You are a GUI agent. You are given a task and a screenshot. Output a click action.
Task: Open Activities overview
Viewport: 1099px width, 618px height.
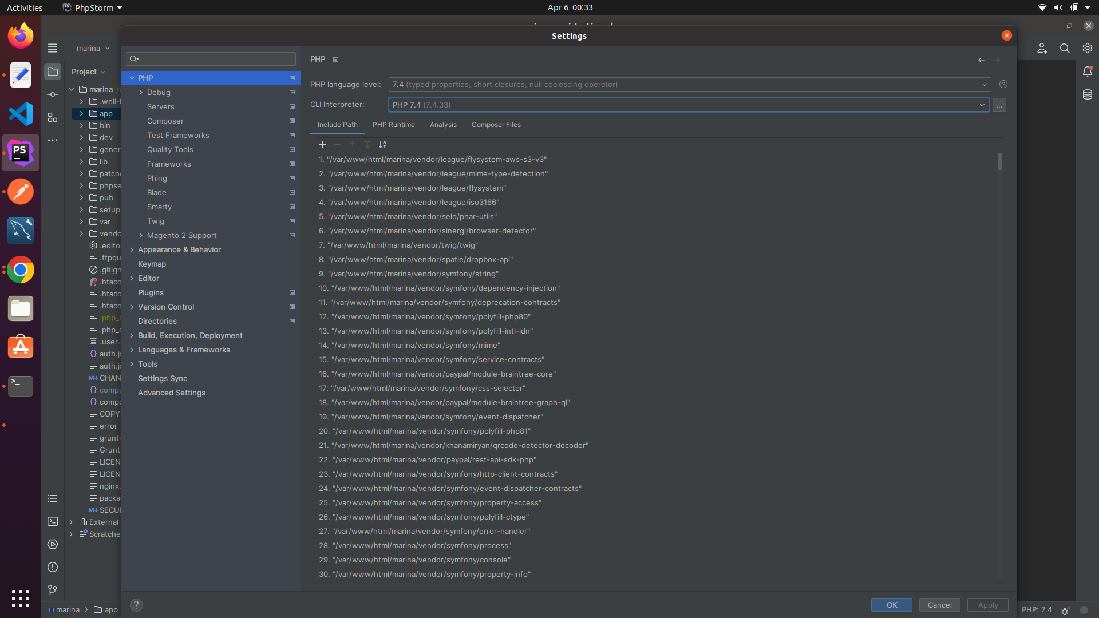click(25, 7)
